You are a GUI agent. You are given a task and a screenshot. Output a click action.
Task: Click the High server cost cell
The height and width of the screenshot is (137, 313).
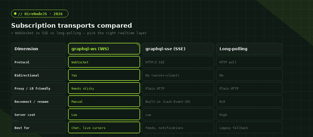pyautogui.click(x=249, y=114)
